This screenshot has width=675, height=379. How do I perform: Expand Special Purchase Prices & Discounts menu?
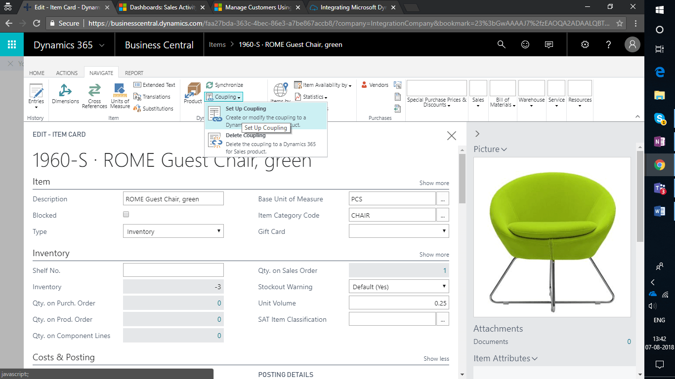[x=437, y=94]
